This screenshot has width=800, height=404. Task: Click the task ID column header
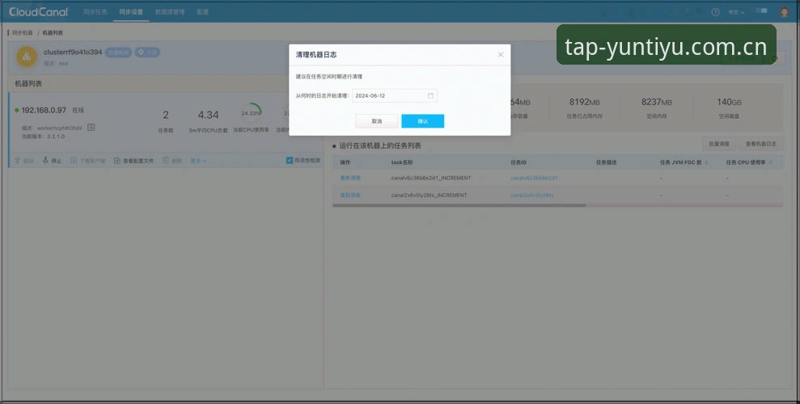click(x=519, y=162)
